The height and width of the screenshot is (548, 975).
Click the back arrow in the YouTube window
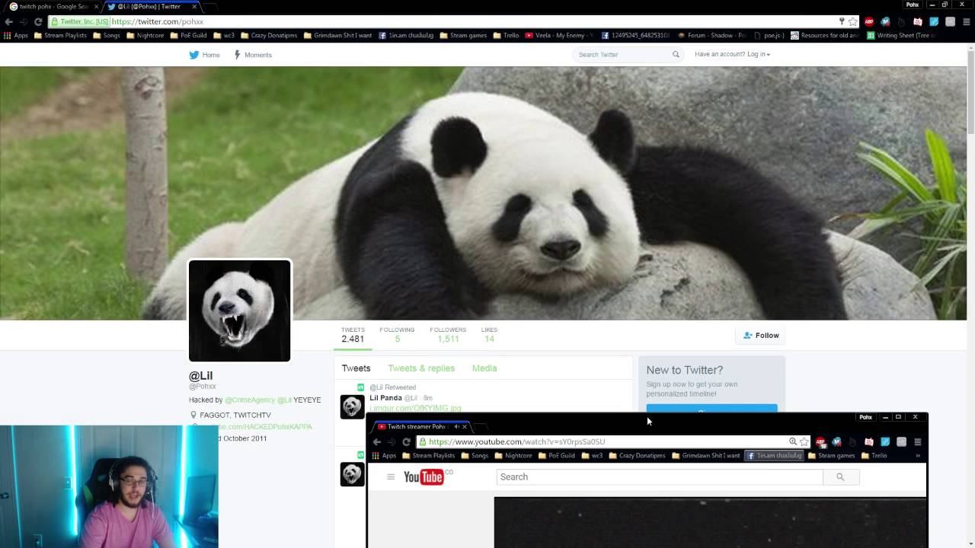(x=377, y=441)
